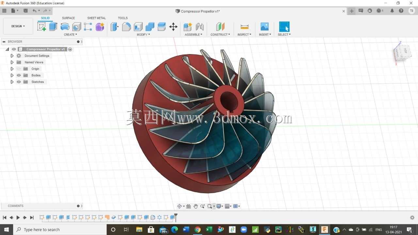Collapse the Compressor Propellor v1 root node
Viewport: 418px width, 235px height.
coord(7,49)
